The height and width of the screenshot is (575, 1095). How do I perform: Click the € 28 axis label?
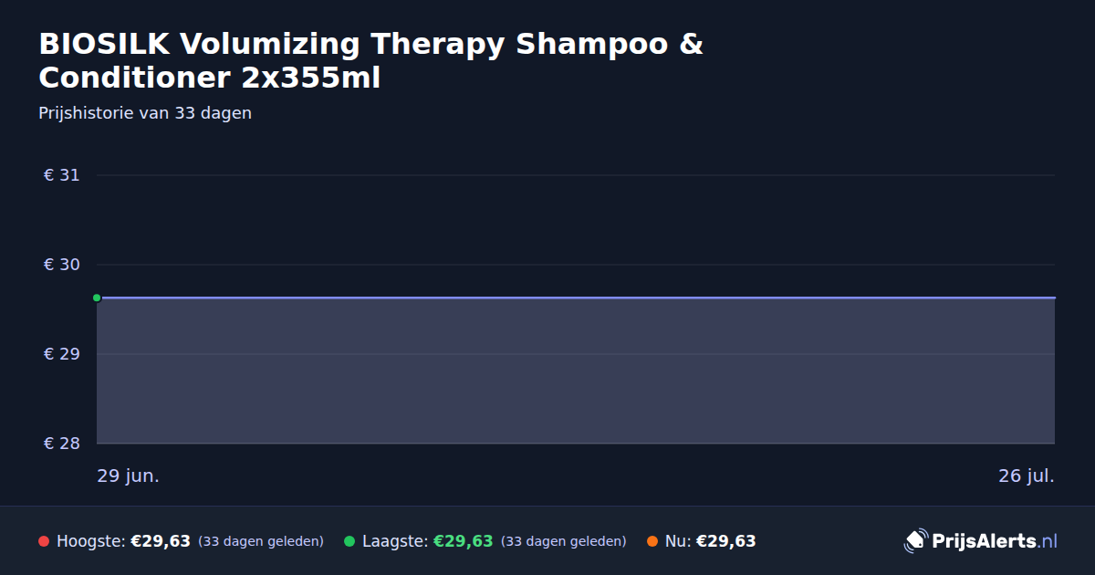(x=62, y=444)
